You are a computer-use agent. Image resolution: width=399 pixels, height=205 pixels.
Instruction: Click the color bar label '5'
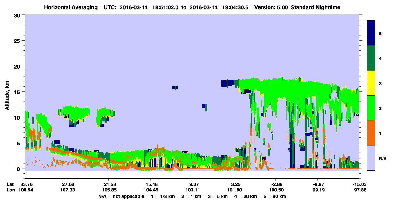[380, 33]
